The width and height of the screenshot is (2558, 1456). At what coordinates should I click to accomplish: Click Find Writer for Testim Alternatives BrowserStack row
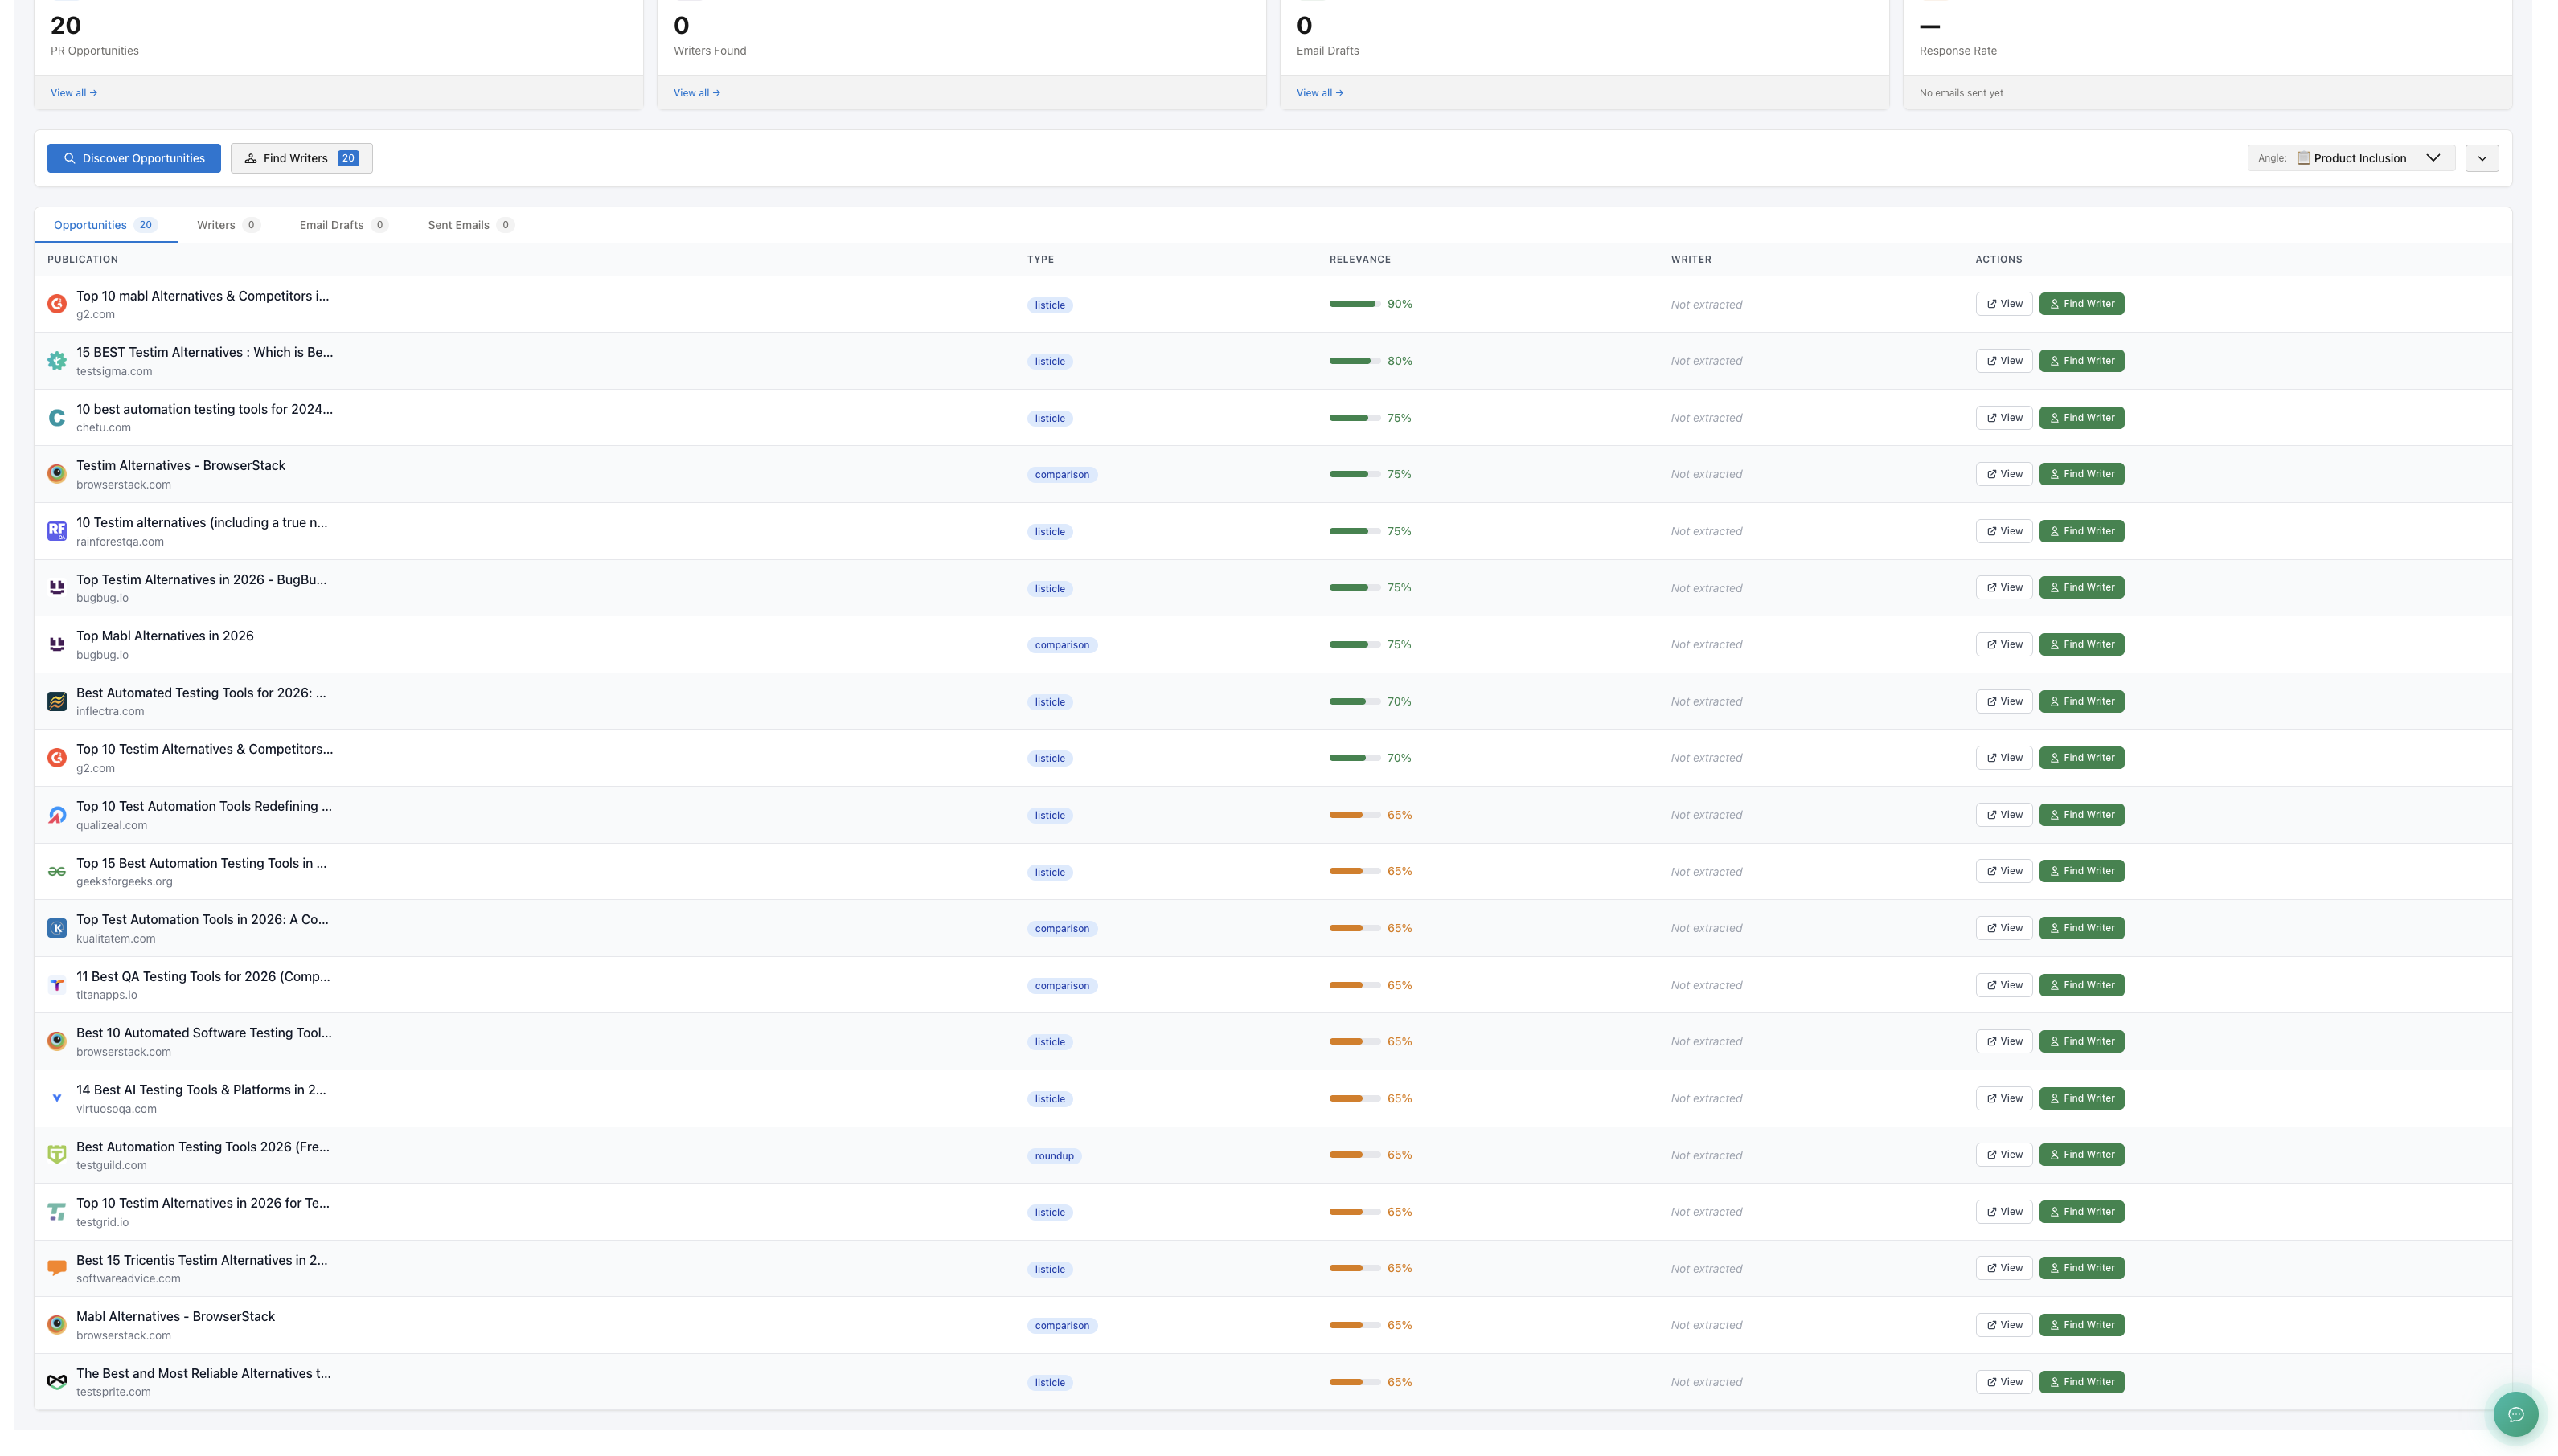(x=2080, y=474)
